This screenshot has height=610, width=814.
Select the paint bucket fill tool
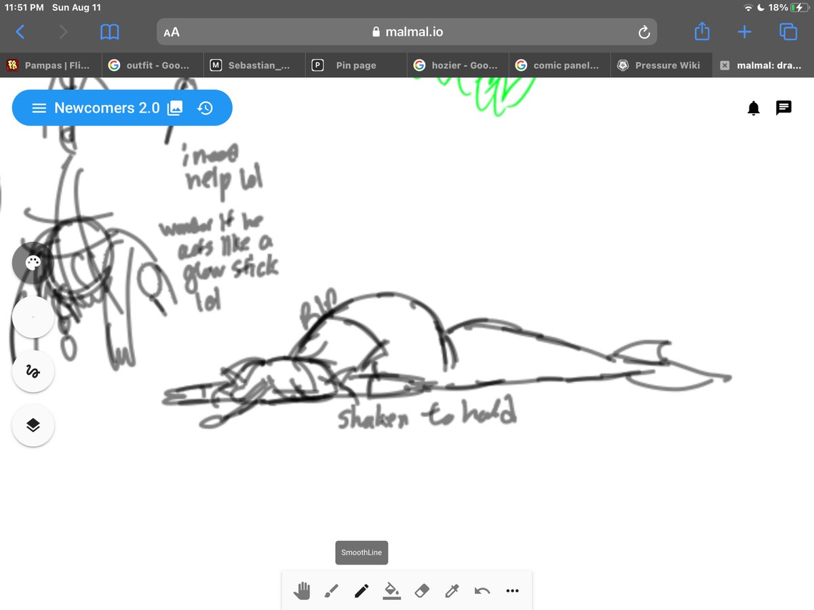[x=391, y=591]
